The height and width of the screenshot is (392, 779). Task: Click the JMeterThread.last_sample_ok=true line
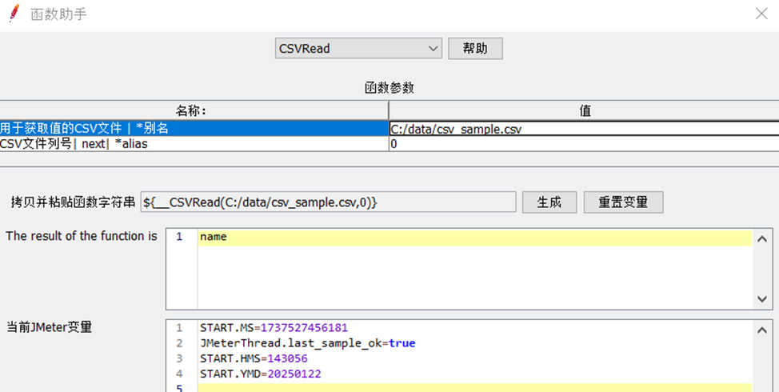tap(308, 343)
